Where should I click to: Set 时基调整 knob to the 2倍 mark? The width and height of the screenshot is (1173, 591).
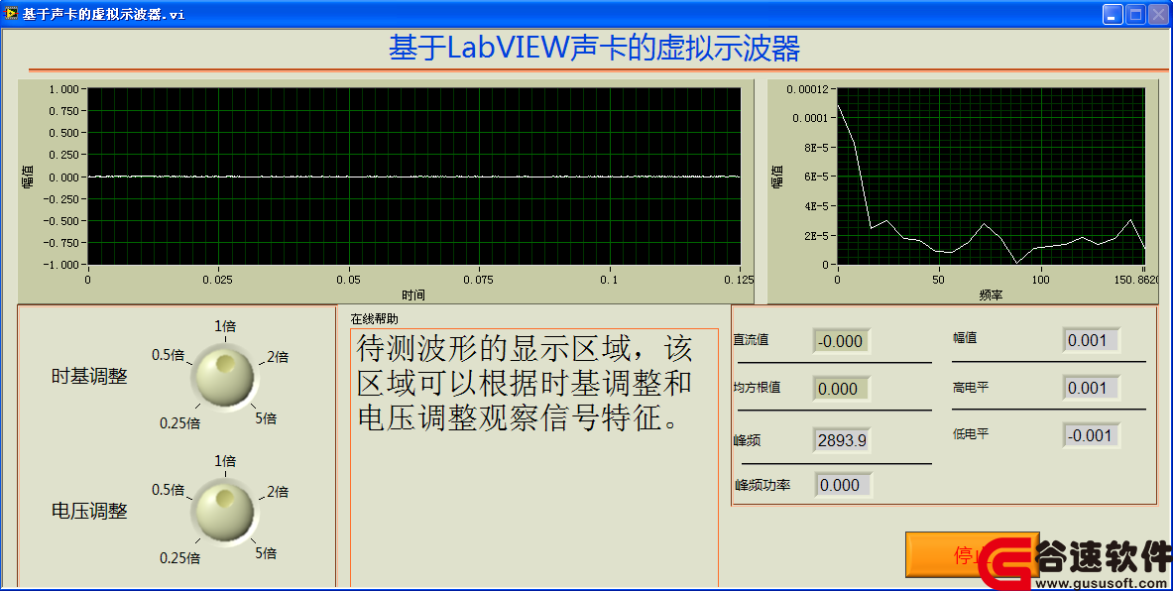point(278,357)
